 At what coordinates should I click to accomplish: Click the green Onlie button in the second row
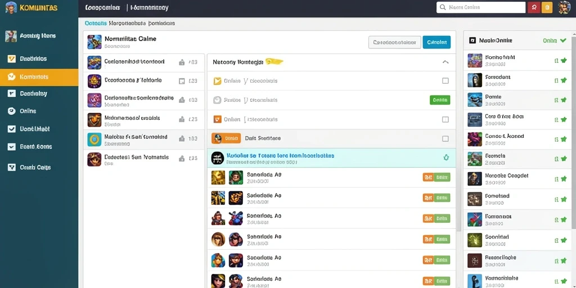tap(440, 100)
